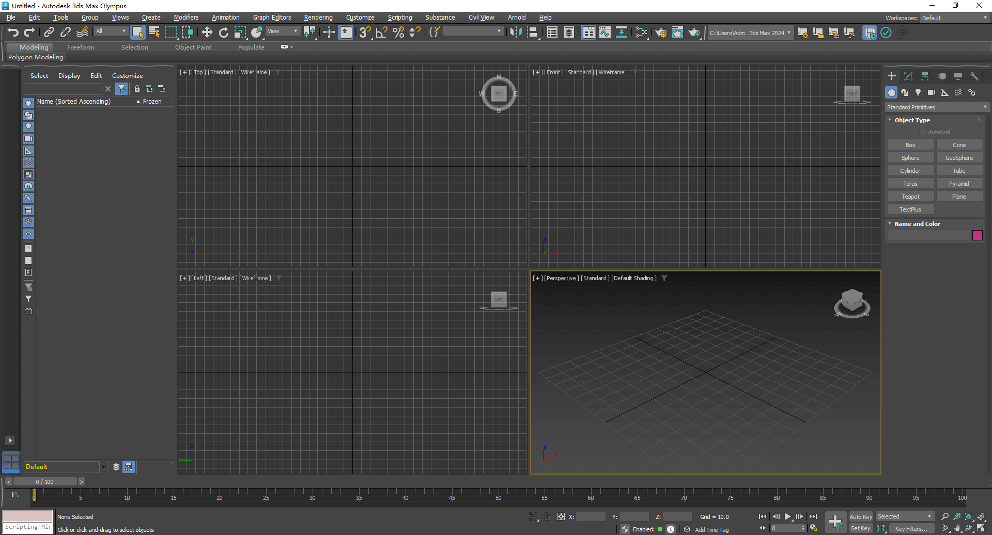992x535 pixels.
Task: Select the Select and Move tool
Action: [x=207, y=33]
